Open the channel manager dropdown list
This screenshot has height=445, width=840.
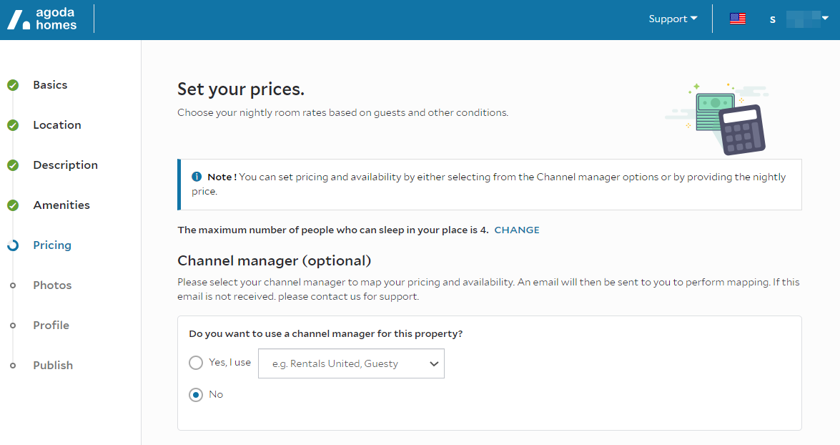[x=351, y=363]
